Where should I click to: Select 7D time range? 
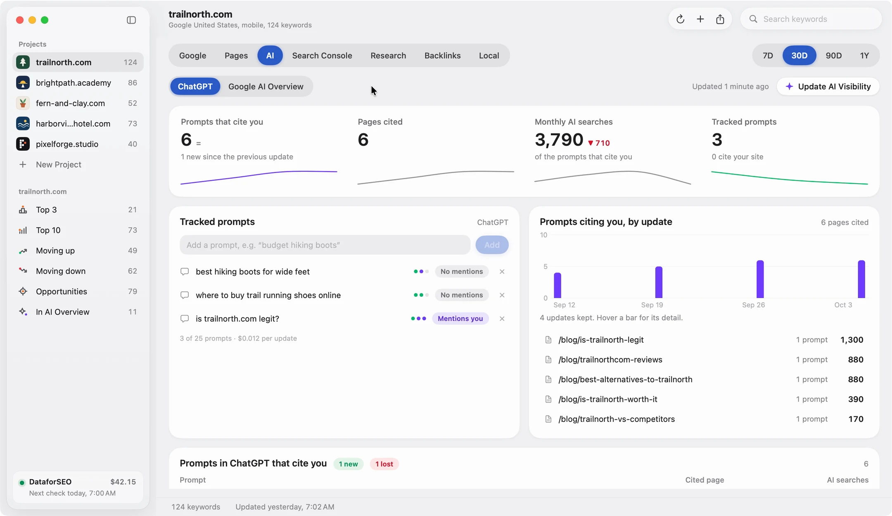point(768,55)
